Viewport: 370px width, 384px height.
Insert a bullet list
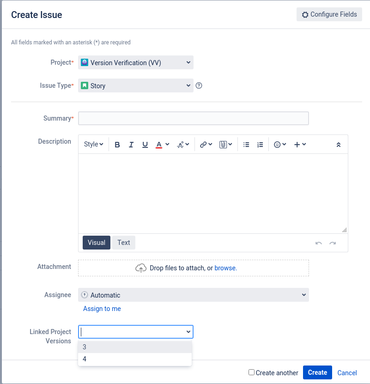coord(246,145)
